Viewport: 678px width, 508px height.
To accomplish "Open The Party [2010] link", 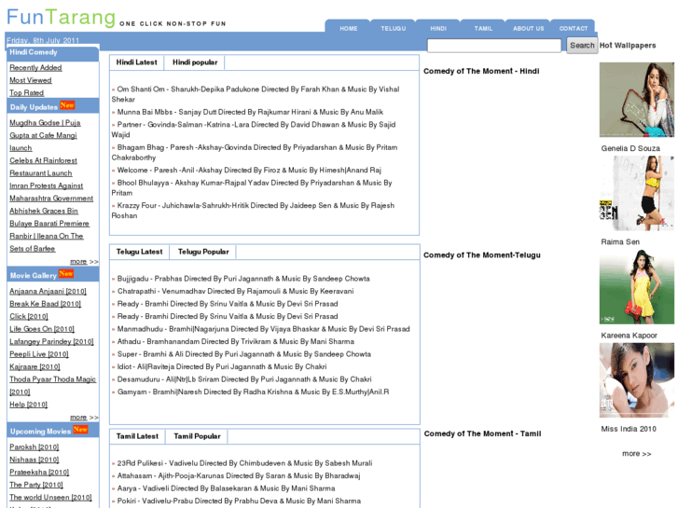I will (35, 484).
